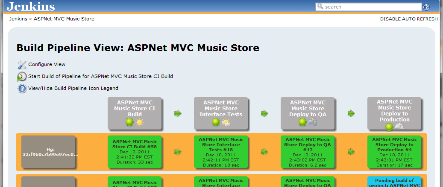Click the icon legend question mark icon
Screen dimensions: 443x187
[22, 89]
